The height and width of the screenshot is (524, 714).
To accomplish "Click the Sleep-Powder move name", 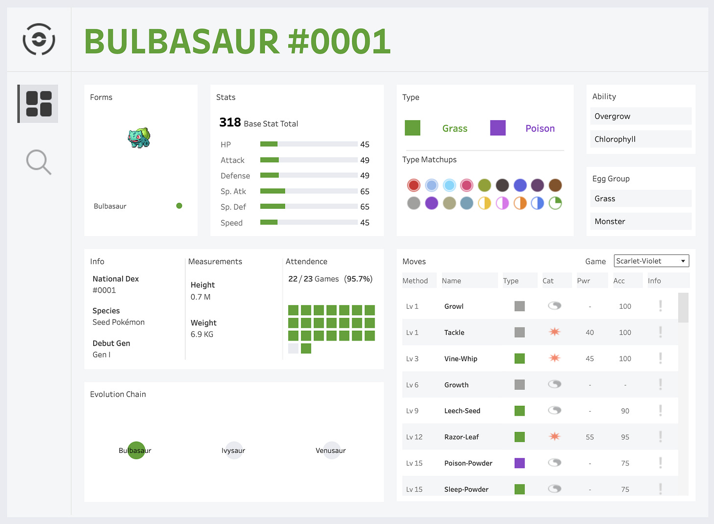I will tap(466, 489).
